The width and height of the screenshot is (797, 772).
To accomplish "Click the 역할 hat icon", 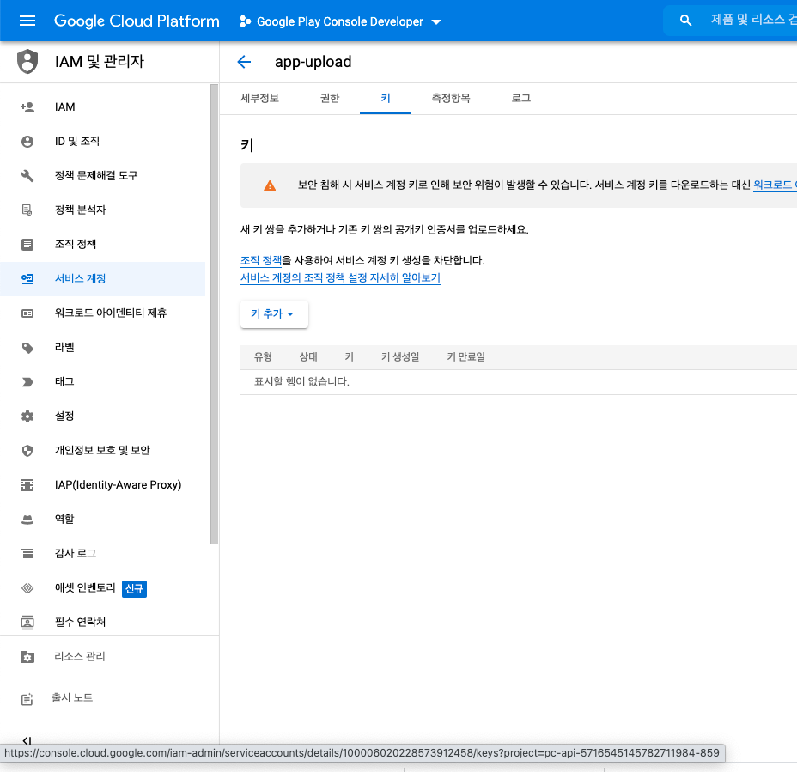I will (27, 520).
